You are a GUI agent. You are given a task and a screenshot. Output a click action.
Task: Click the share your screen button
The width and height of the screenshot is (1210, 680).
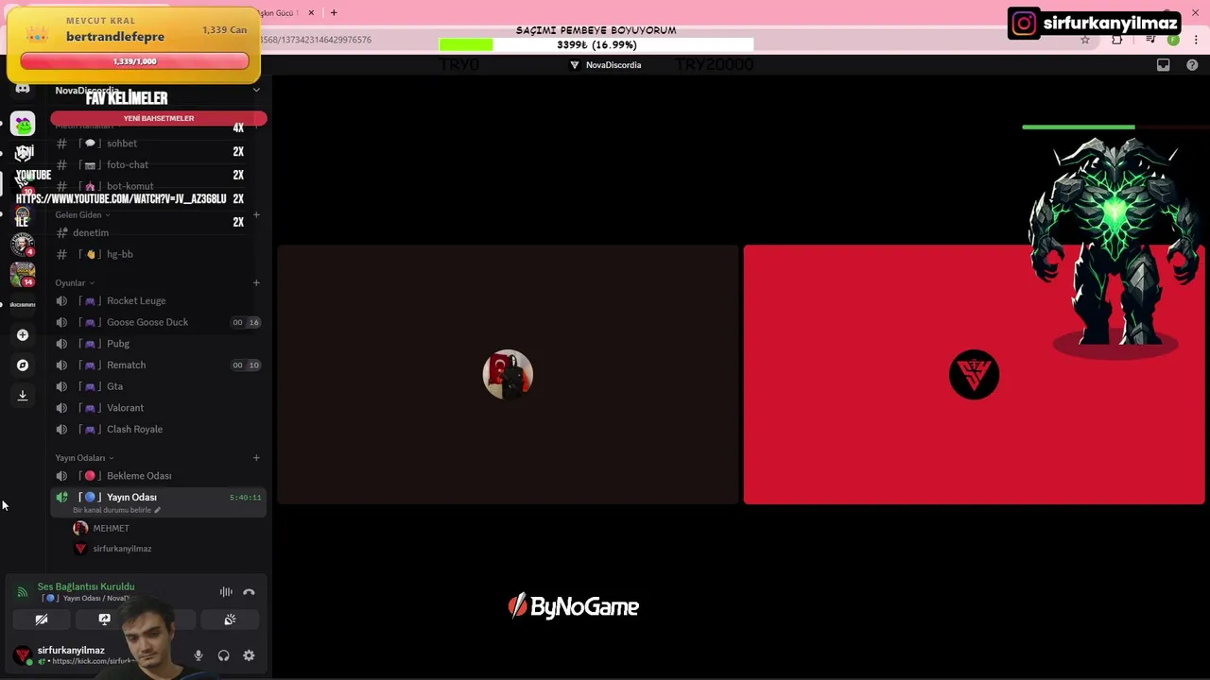(104, 620)
